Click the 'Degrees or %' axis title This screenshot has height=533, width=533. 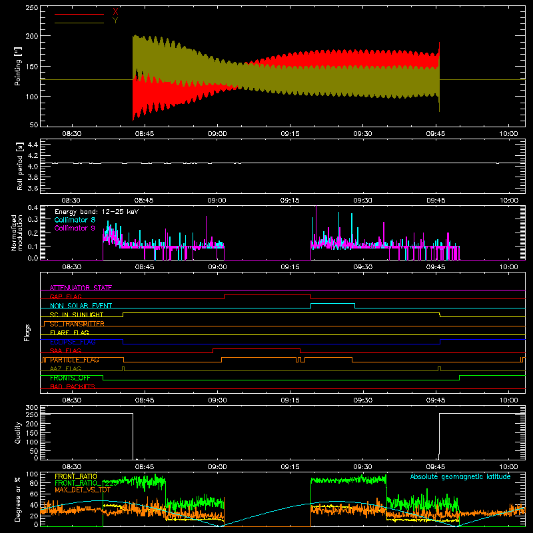[18, 500]
